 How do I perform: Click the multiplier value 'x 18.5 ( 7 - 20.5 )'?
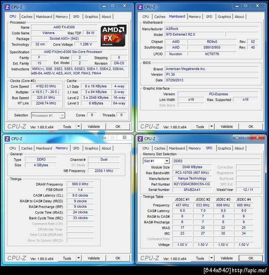pos(46,92)
